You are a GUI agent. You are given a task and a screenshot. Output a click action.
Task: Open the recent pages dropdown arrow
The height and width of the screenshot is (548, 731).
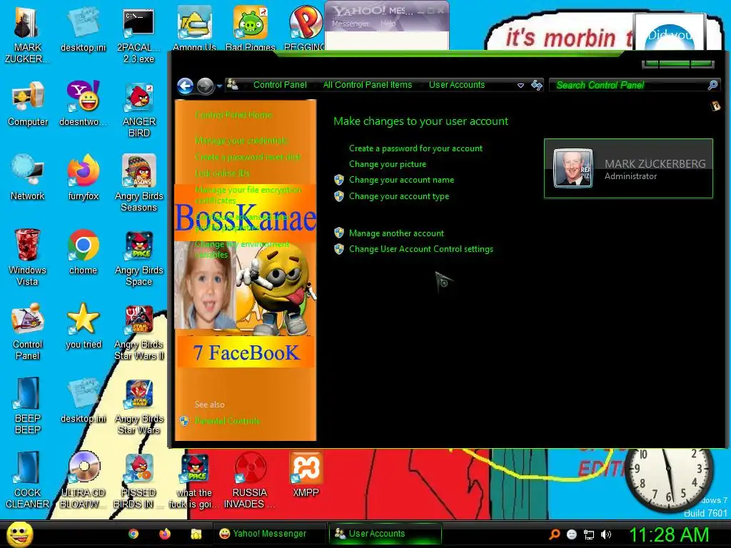pyautogui.click(x=219, y=86)
